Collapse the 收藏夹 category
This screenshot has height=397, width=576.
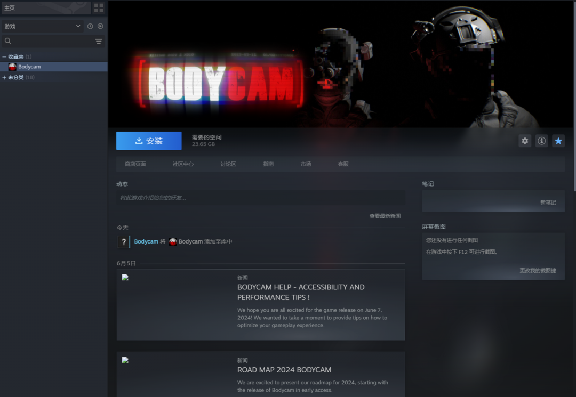[x=4, y=56]
